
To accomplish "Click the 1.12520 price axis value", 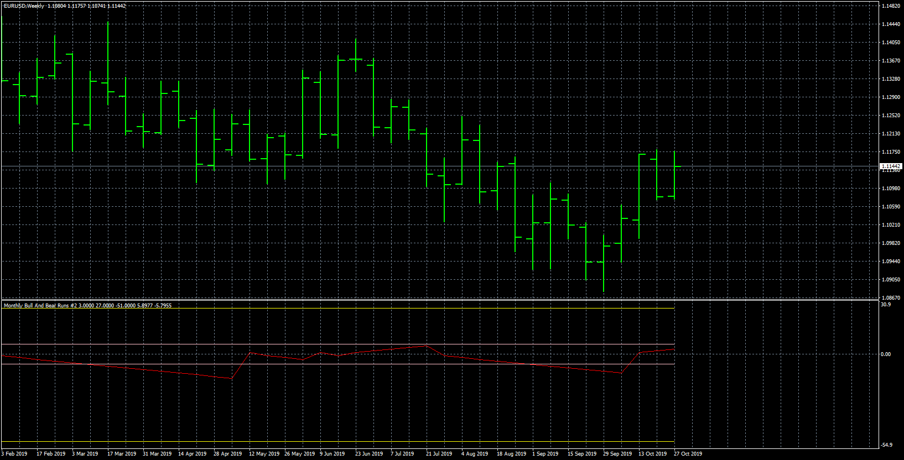I will 891,116.
